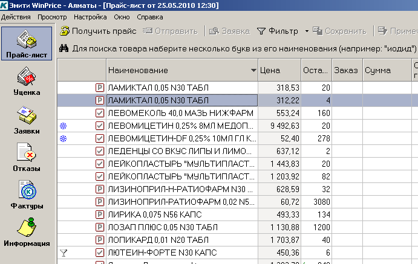This screenshot has height=264, width=418.
Task: Open the Прайс-лист sidebar section
Action: (26, 43)
